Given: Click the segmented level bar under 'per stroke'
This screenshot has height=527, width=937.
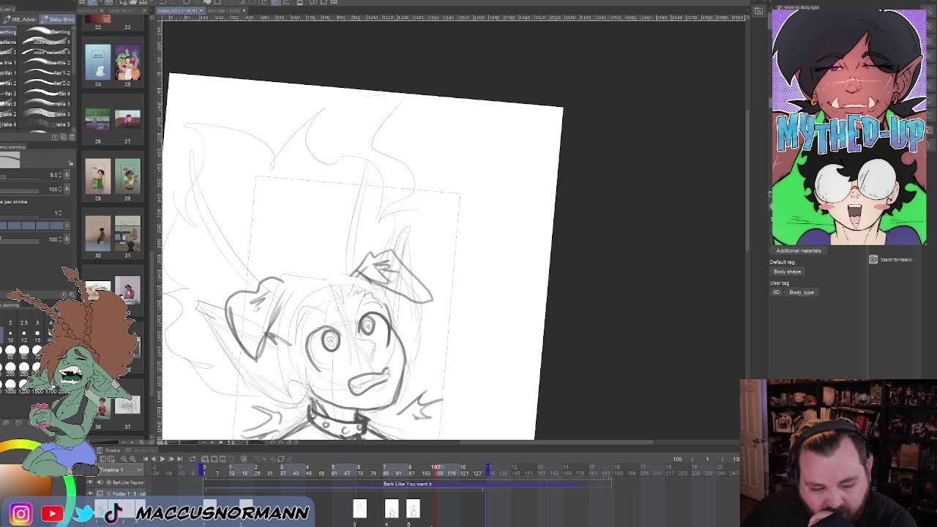Looking at the screenshot, I should tap(31, 225).
